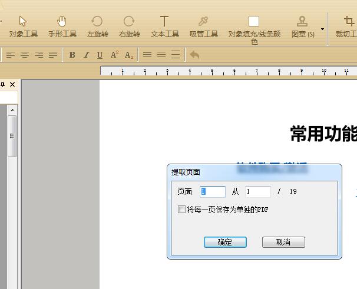Pin the left side panel
This screenshot has height=289, width=357.
(3, 85)
